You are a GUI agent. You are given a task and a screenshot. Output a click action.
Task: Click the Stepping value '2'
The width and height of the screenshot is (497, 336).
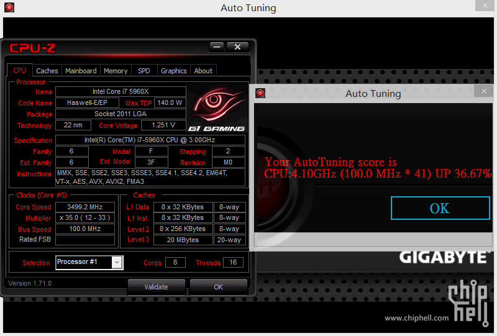228,151
